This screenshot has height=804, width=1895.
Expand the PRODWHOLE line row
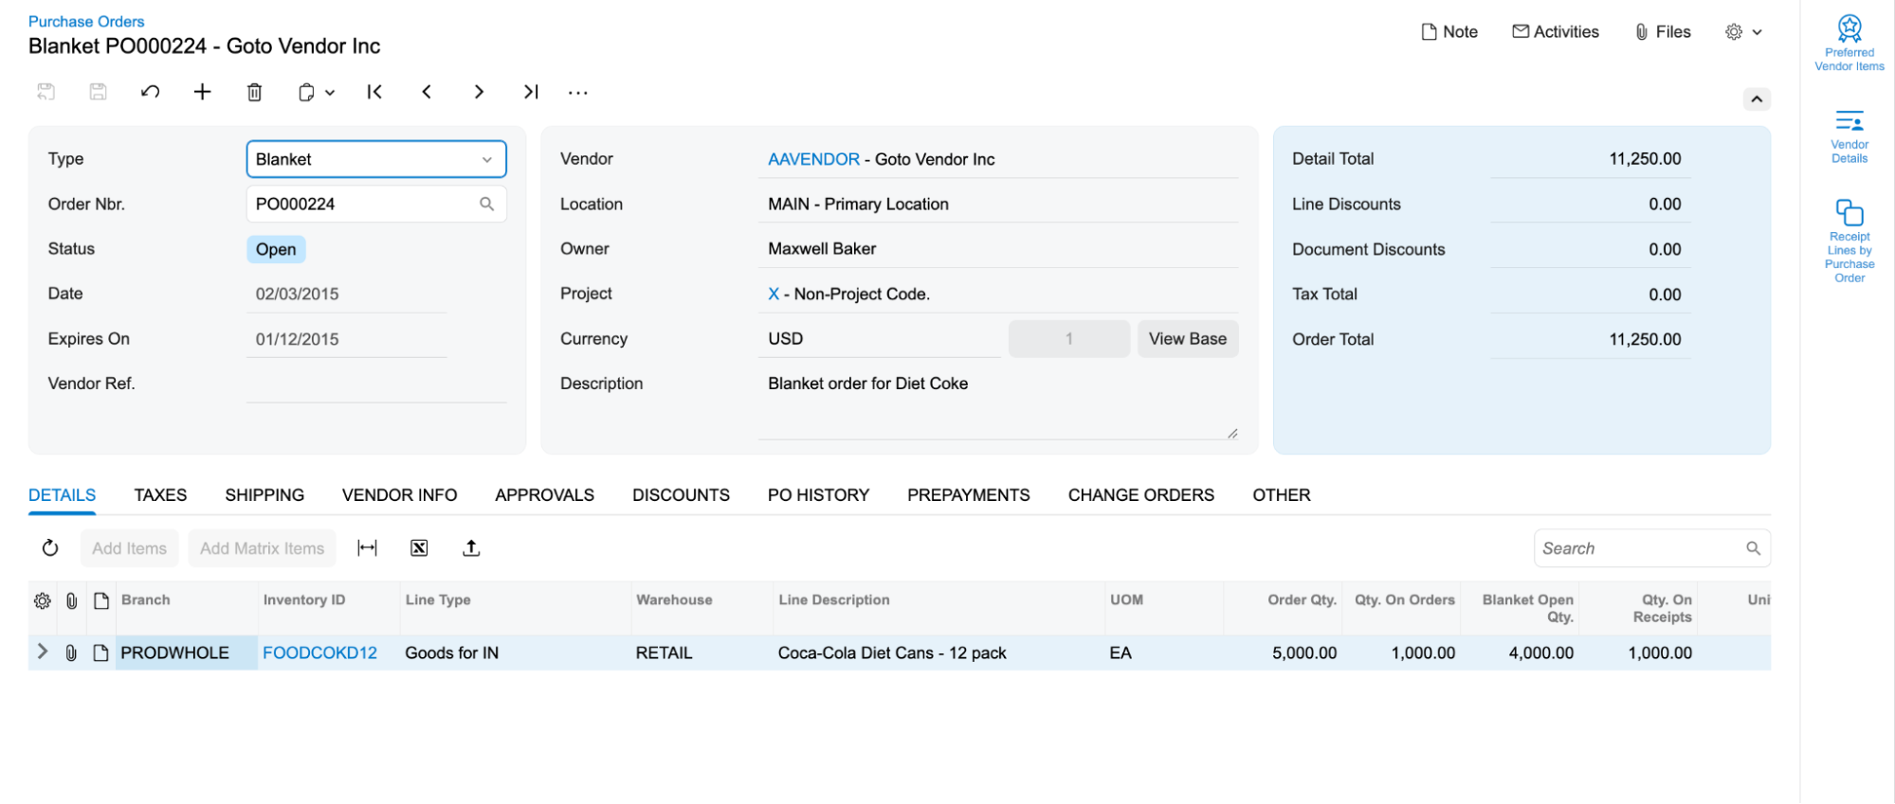[x=42, y=652]
